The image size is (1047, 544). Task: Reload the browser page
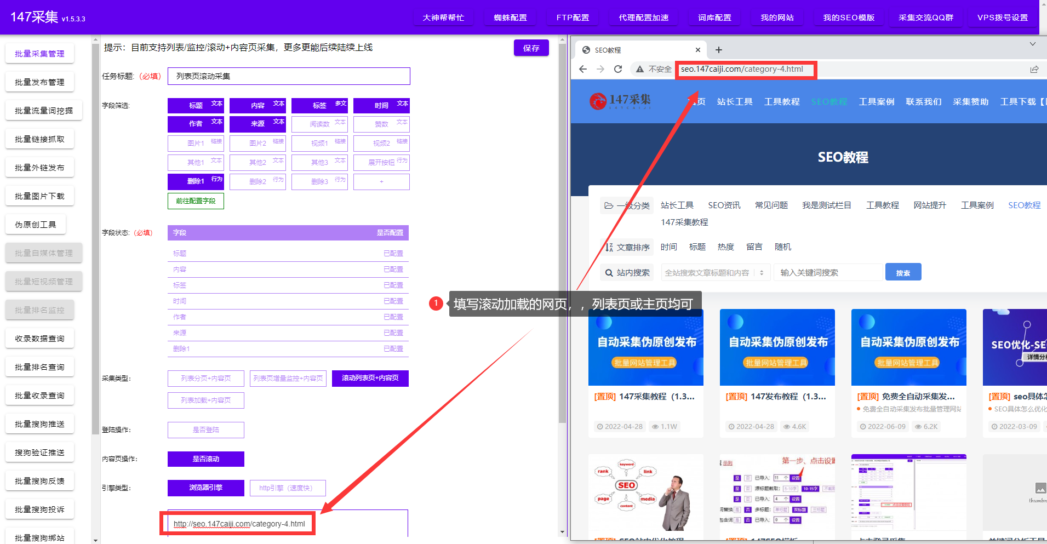pyautogui.click(x=618, y=69)
